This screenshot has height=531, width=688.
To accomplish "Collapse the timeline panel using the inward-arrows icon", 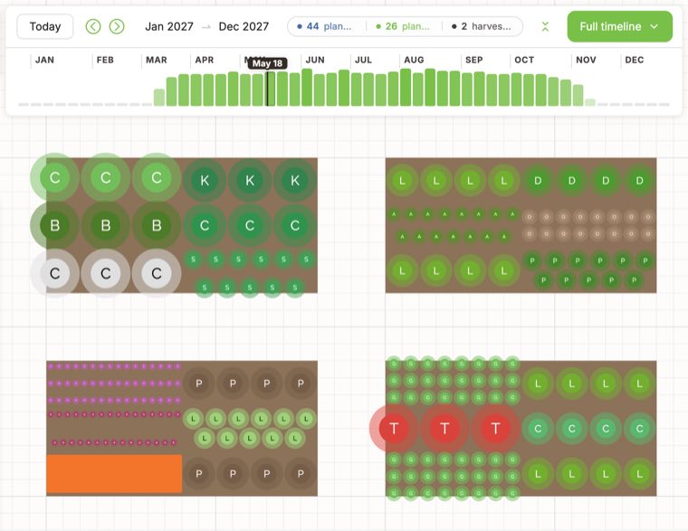I will click(545, 26).
